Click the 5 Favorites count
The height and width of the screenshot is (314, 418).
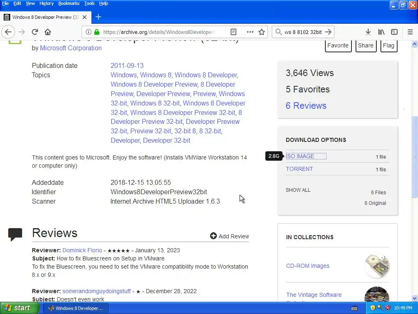[308, 90]
